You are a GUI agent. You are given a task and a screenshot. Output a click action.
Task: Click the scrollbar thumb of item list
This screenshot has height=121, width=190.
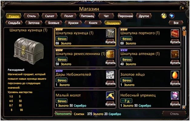184,33
